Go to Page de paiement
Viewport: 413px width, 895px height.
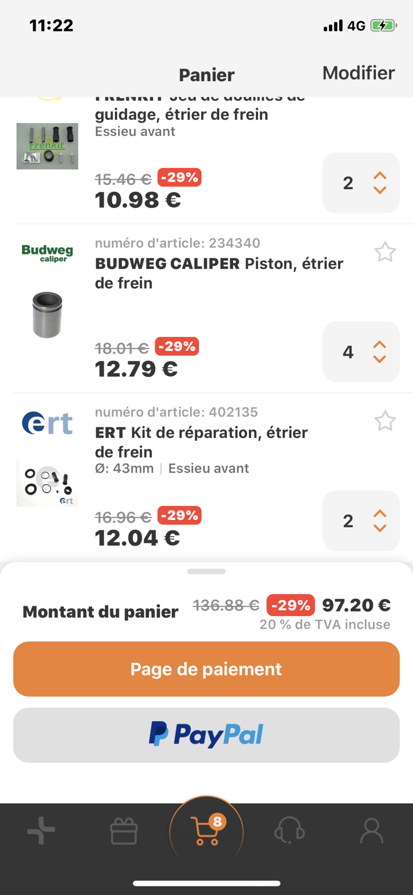point(206,669)
